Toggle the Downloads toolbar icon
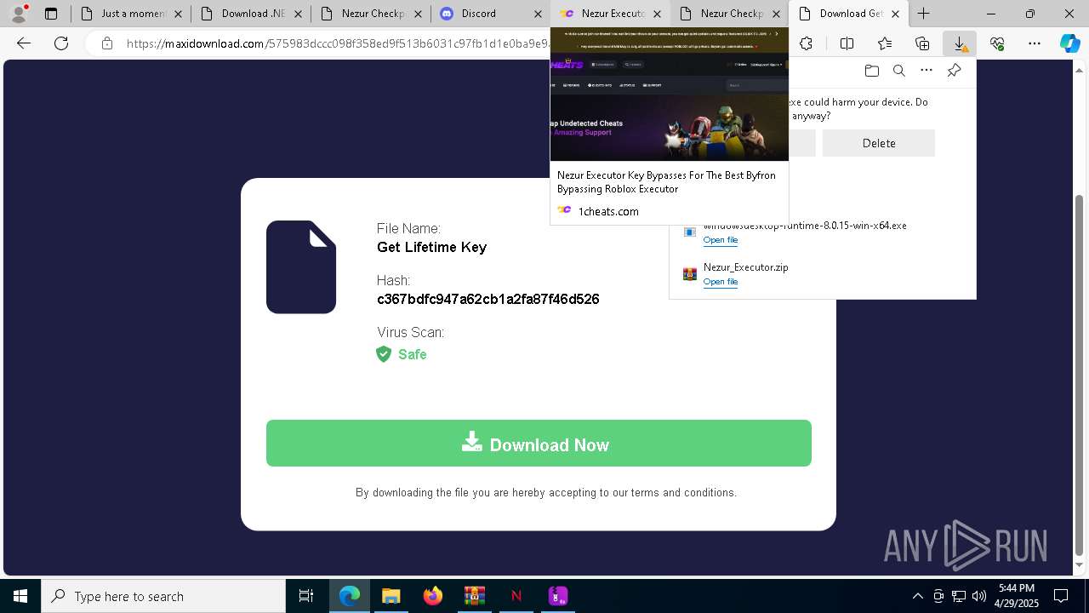The width and height of the screenshot is (1089, 613). (959, 43)
